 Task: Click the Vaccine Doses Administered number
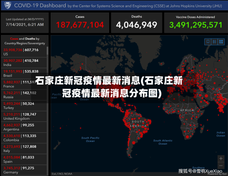click(196, 25)
